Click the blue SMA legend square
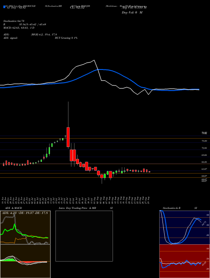210x278 pixels. (x=4, y=7)
